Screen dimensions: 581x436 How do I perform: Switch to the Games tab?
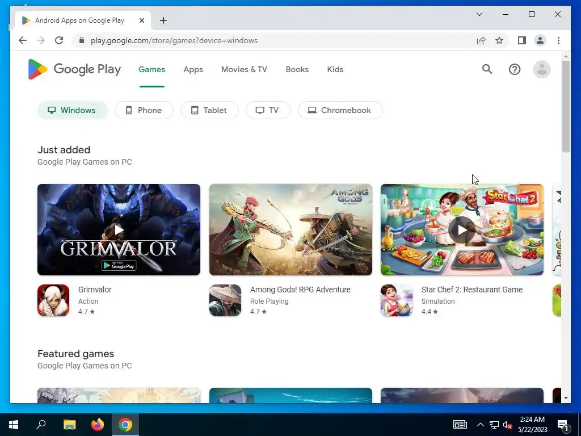152,69
